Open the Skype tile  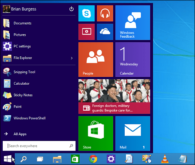coord(87,13)
